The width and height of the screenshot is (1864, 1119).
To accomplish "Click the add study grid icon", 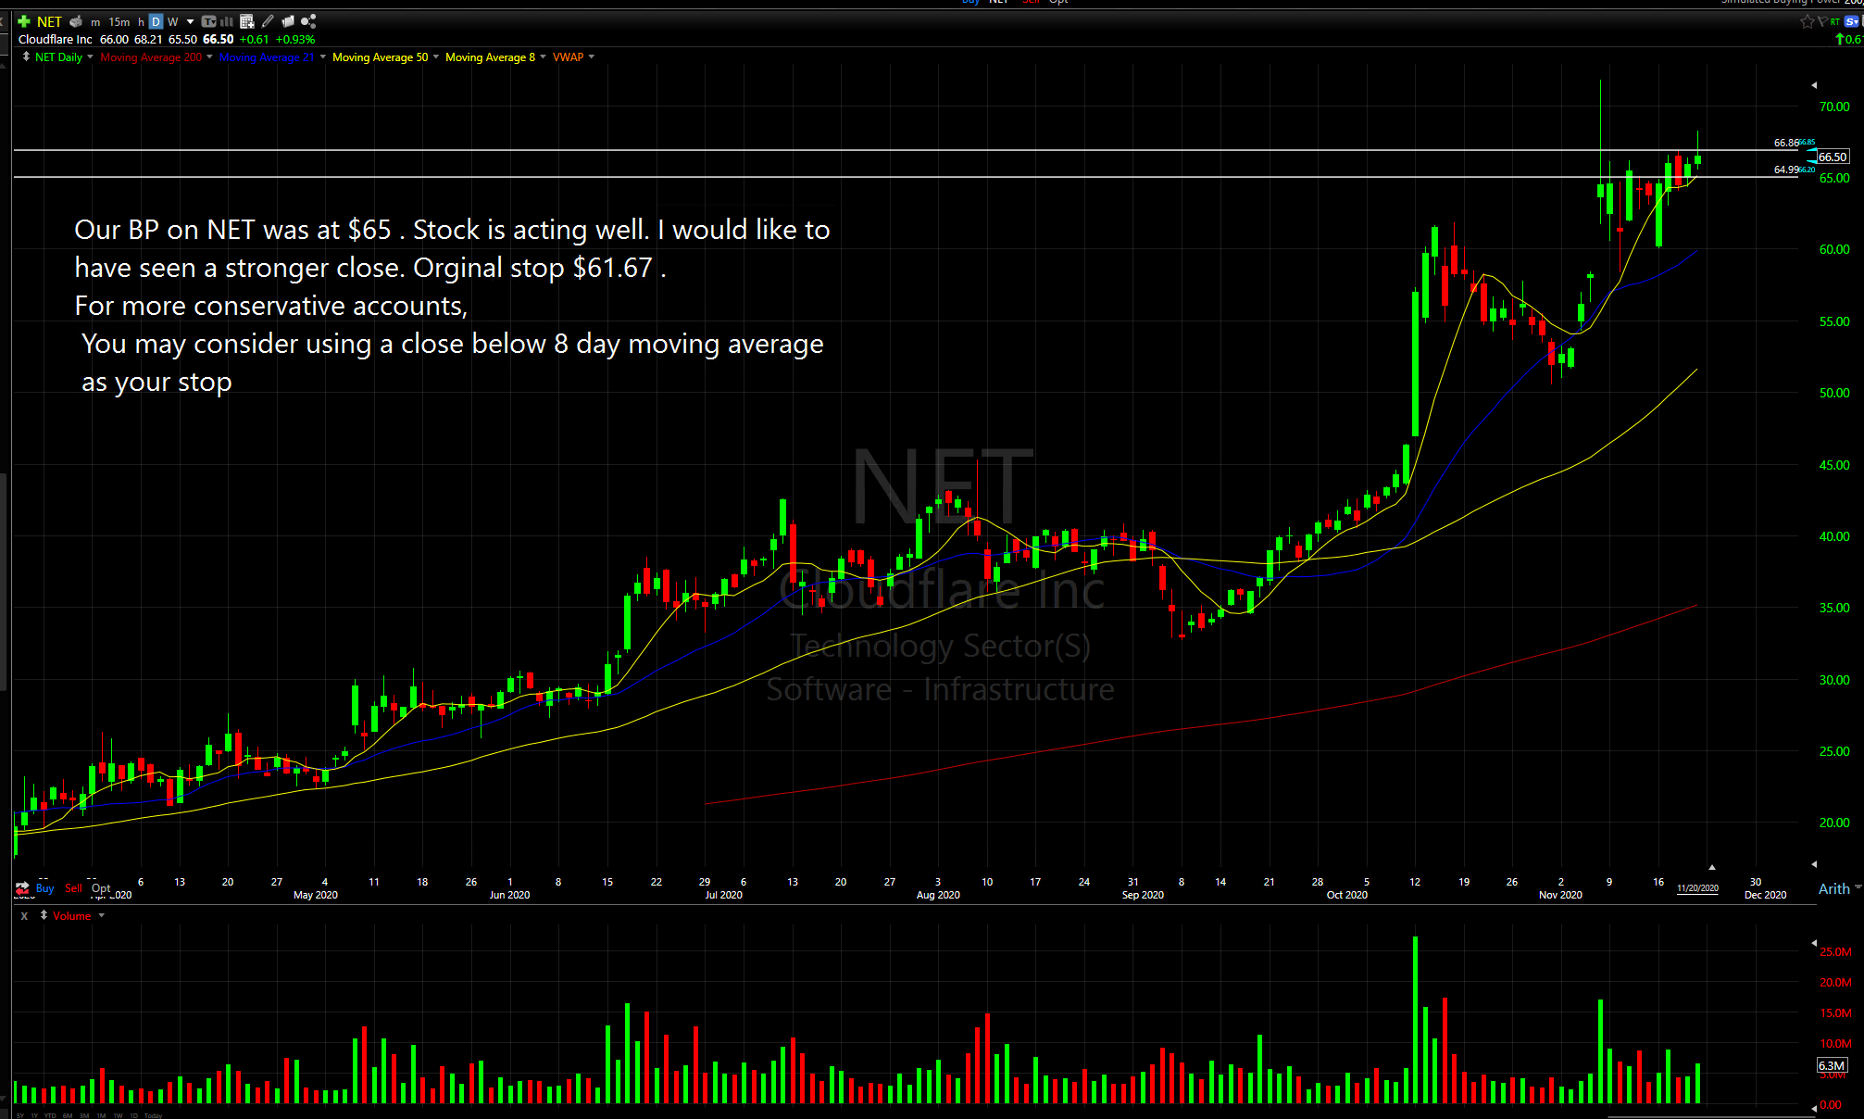I will coord(247,21).
